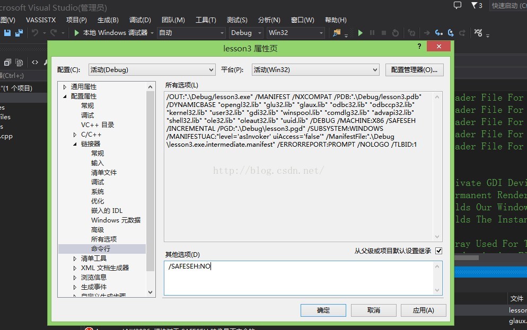Open the VASSISTX menu
Viewport: 527px width, 330px height.
coord(41,20)
